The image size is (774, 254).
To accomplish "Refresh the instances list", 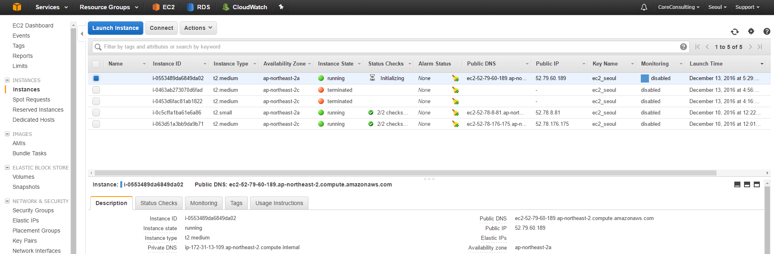I will coord(735,32).
